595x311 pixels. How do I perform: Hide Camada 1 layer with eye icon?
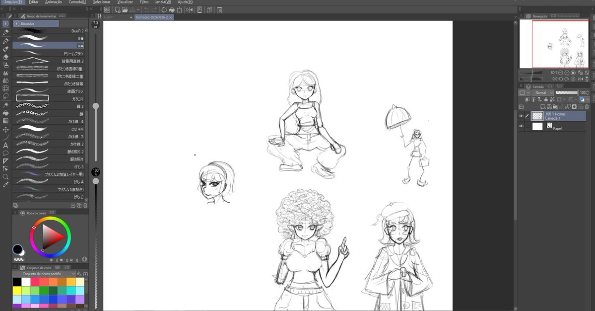(522, 116)
